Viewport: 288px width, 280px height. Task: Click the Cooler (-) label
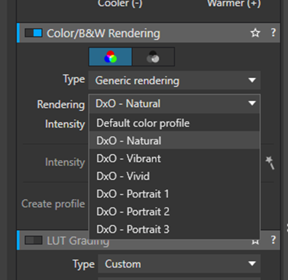pyautogui.click(x=120, y=3)
